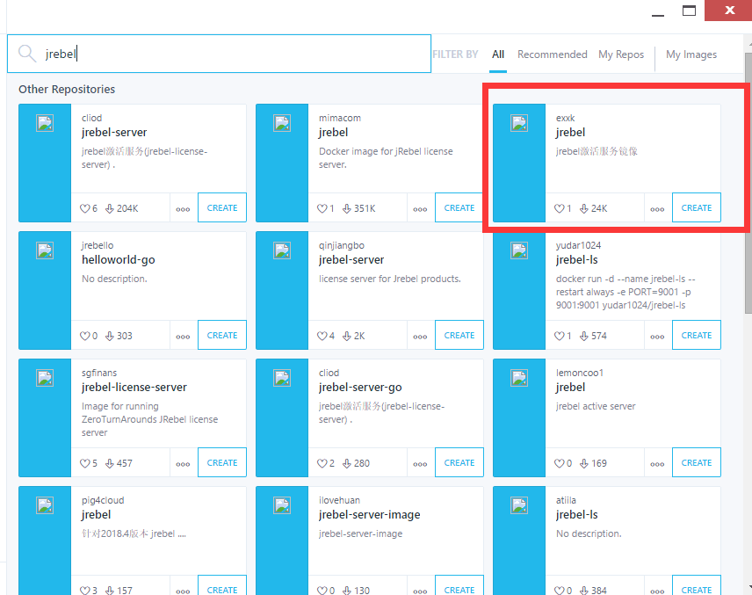Open more options for jrebel-server-image

coord(420,591)
